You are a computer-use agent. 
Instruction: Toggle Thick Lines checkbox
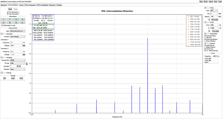coord(205,49)
